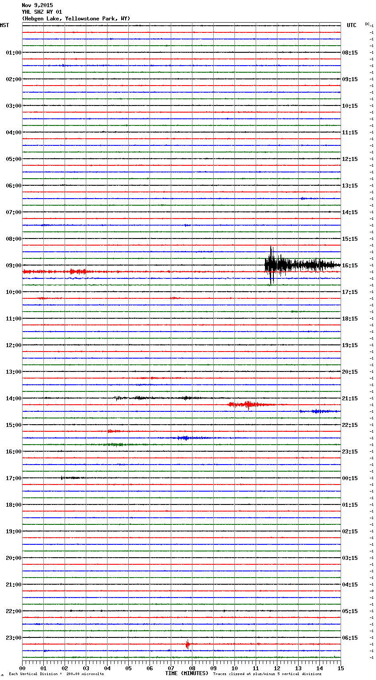The width and height of the screenshot is (376, 680).
Task: Click the "05:00" MST time label
Action: 14,159
